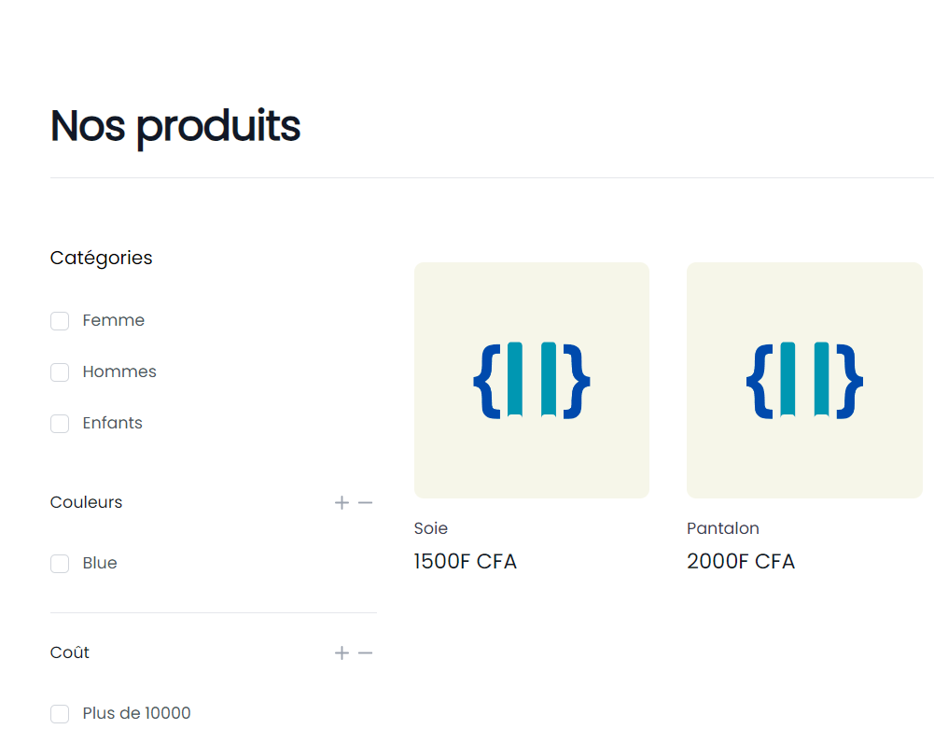
Task: Click the Nos produits page heading
Action: point(175,126)
